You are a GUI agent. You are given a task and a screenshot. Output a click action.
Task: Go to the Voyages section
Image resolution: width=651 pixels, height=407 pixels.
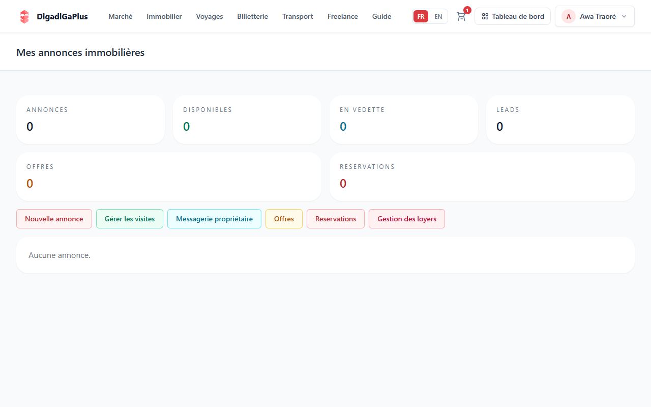pyautogui.click(x=210, y=16)
